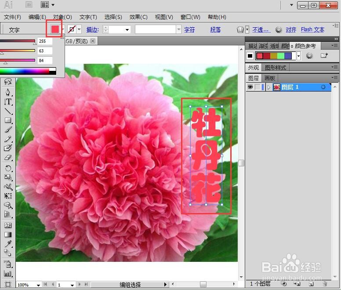This screenshot has width=341, height=290.
Task: Open the Bridge (Br) button
Action: click(x=29, y=5)
